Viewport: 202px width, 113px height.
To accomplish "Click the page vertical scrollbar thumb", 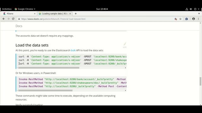I will [x=200, y=81].
